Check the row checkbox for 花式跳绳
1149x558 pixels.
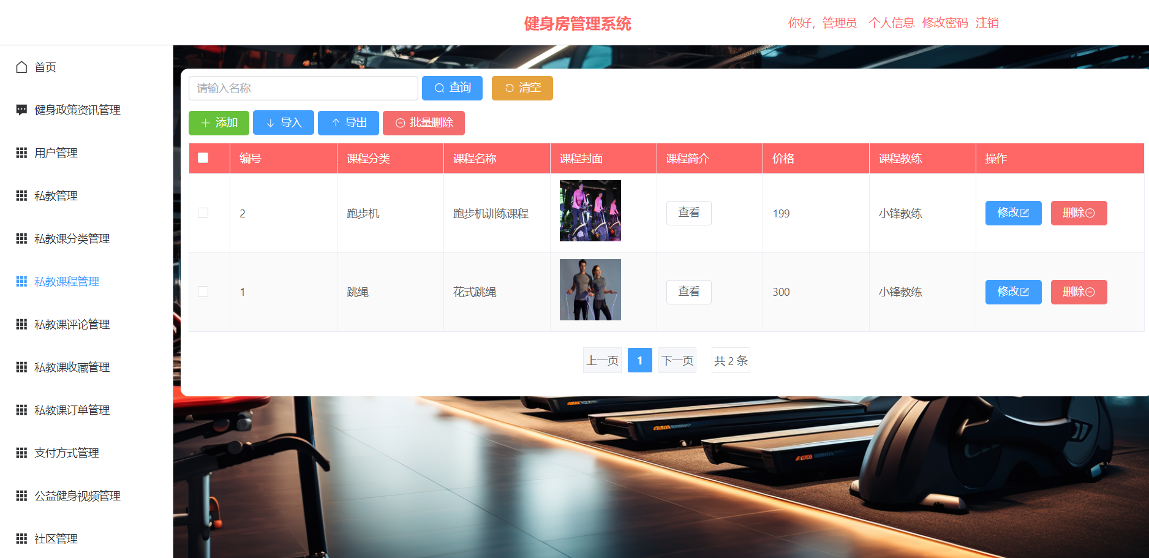coord(203,292)
